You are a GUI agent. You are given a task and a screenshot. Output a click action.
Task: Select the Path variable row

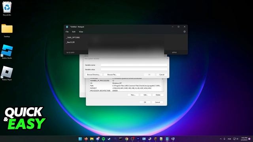click(x=125, y=86)
